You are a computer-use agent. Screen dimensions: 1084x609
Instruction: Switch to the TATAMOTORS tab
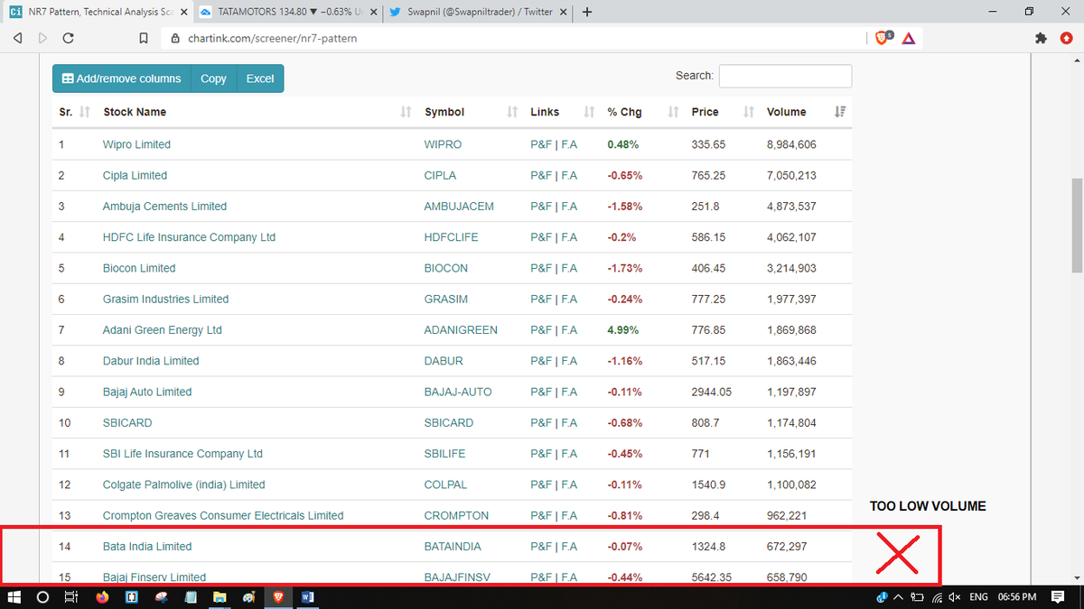pos(271,13)
